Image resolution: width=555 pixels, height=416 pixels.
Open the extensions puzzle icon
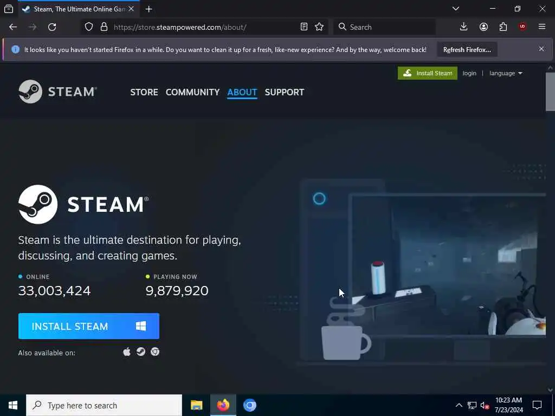tap(503, 27)
